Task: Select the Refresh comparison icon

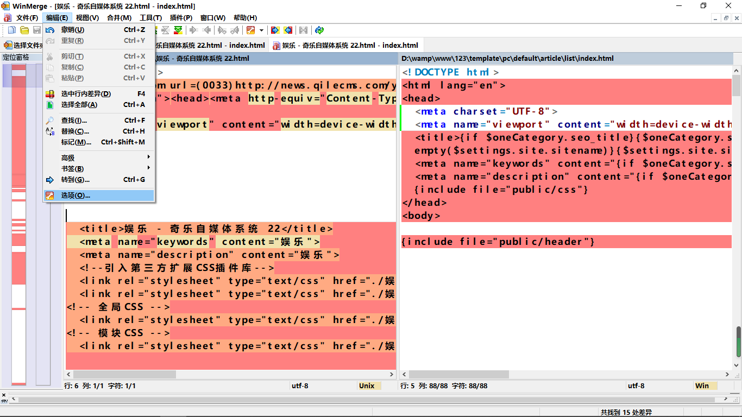Action: click(x=319, y=30)
